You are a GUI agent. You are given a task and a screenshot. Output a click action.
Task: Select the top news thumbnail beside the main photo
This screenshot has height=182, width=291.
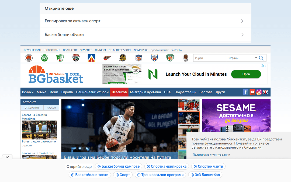pos(189,105)
